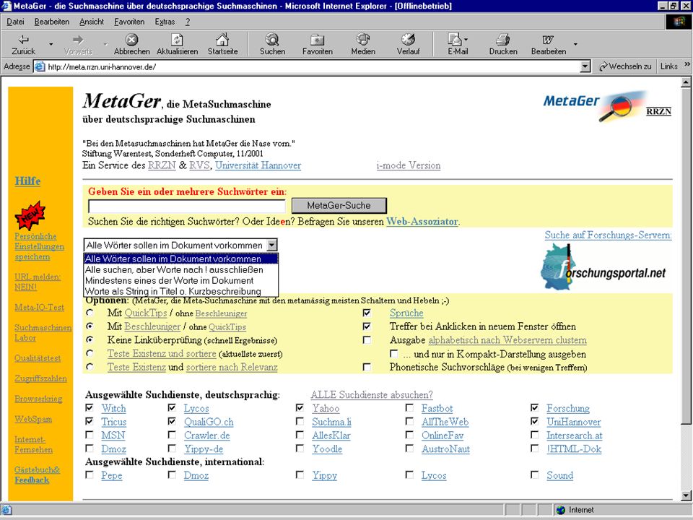Open the address bar dropdown arrow

point(585,66)
